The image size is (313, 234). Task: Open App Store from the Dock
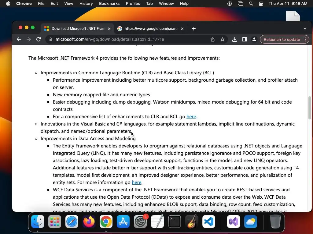pos(123,222)
